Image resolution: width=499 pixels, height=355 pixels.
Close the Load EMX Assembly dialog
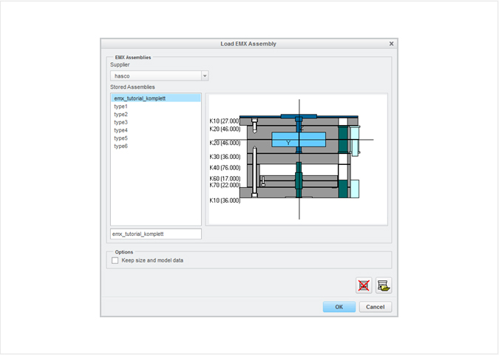click(391, 44)
